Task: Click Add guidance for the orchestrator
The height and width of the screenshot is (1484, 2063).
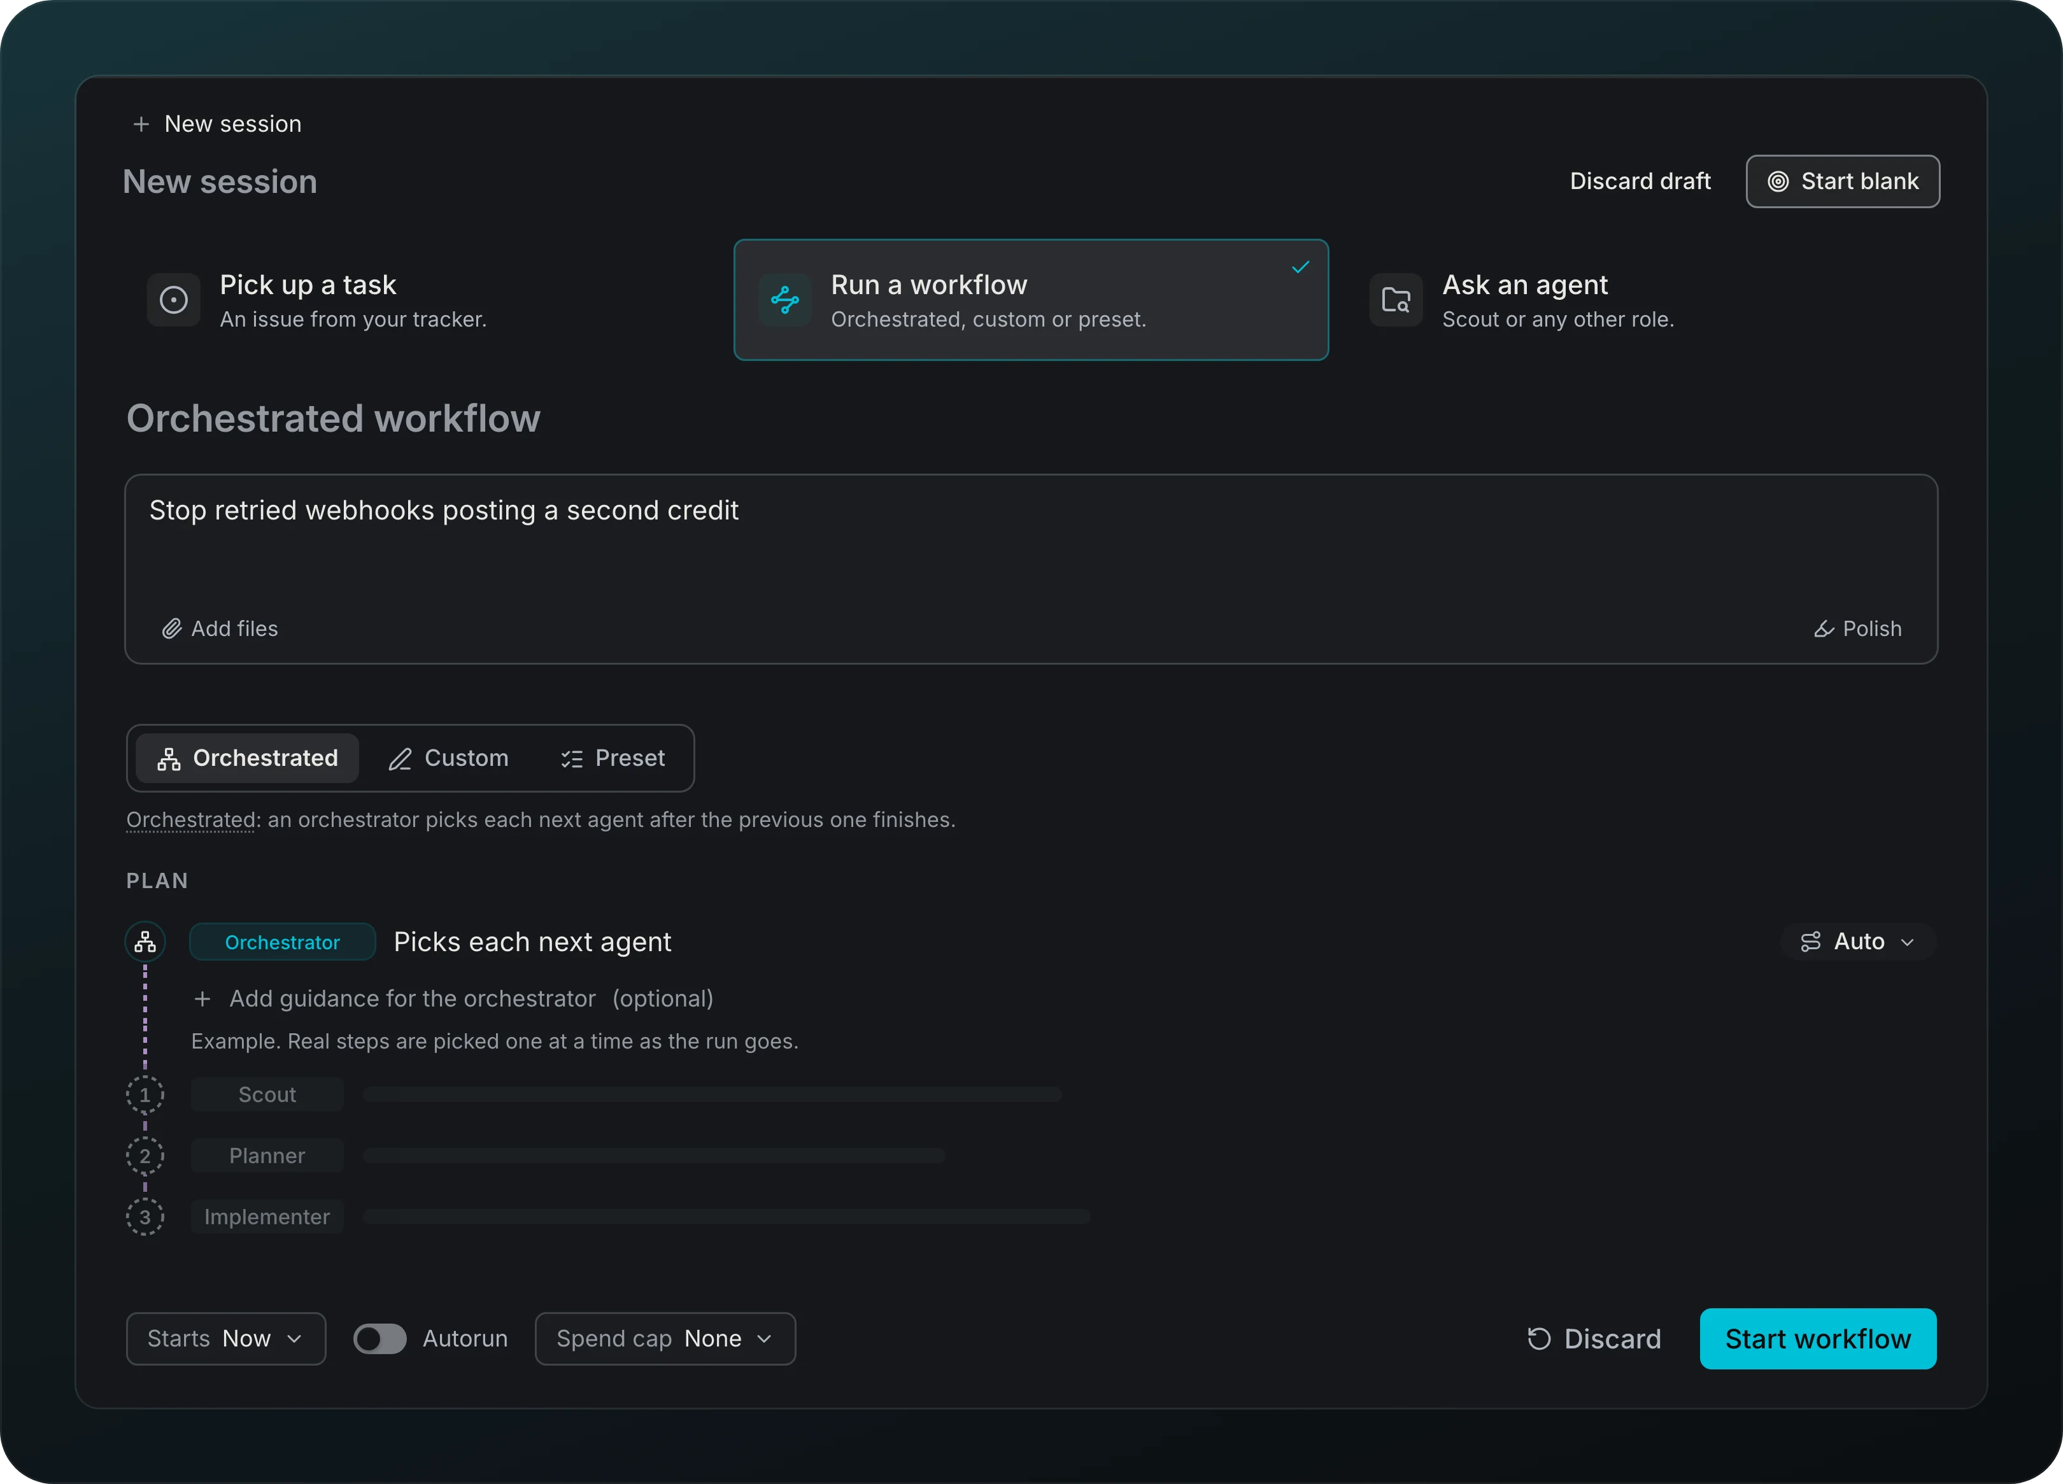Action: click(454, 998)
